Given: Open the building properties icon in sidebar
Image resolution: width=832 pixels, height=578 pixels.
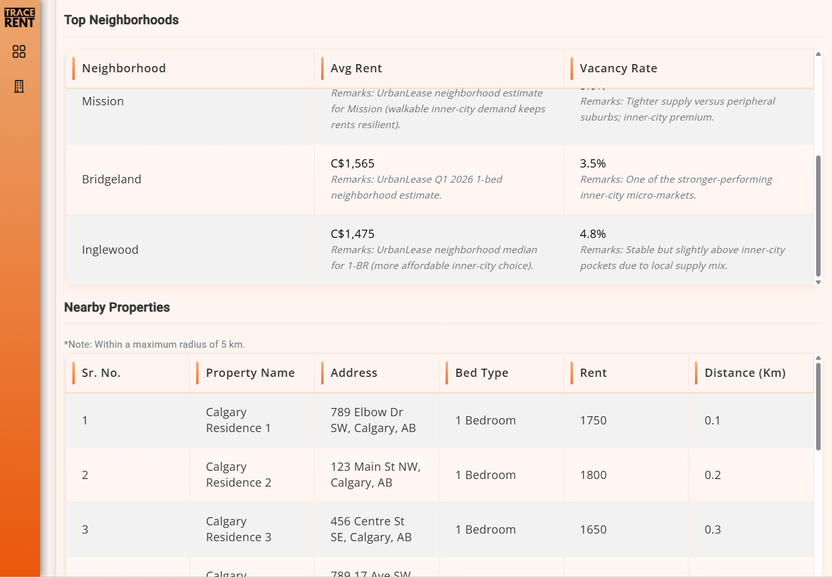Looking at the screenshot, I should click(x=19, y=86).
